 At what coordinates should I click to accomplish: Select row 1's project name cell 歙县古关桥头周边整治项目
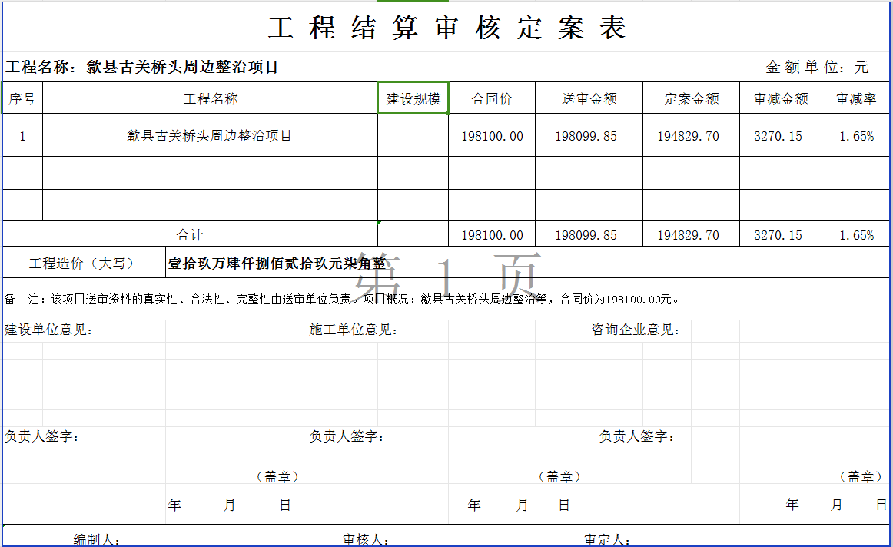click(210, 136)
